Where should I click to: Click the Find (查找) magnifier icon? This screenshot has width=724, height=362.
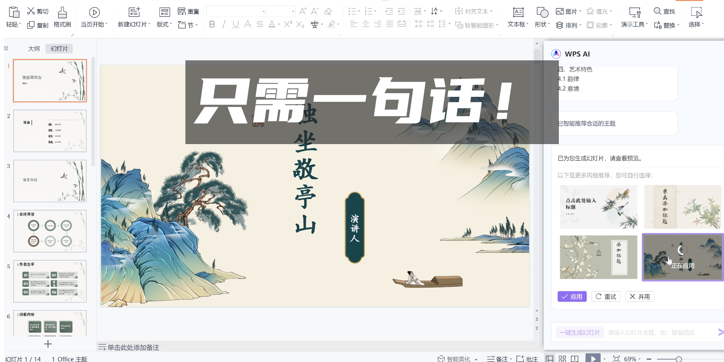click(657, 11)
